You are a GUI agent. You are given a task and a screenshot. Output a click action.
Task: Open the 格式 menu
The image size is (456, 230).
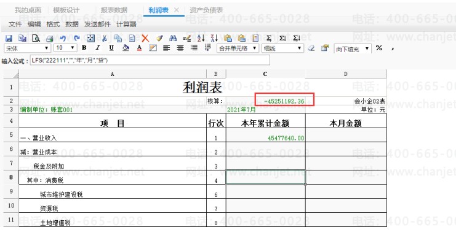[x=53, y=25]
